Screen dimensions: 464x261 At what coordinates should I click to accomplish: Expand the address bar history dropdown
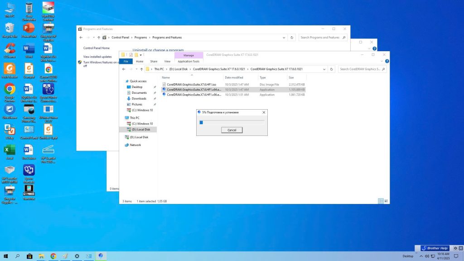[324, 69]
